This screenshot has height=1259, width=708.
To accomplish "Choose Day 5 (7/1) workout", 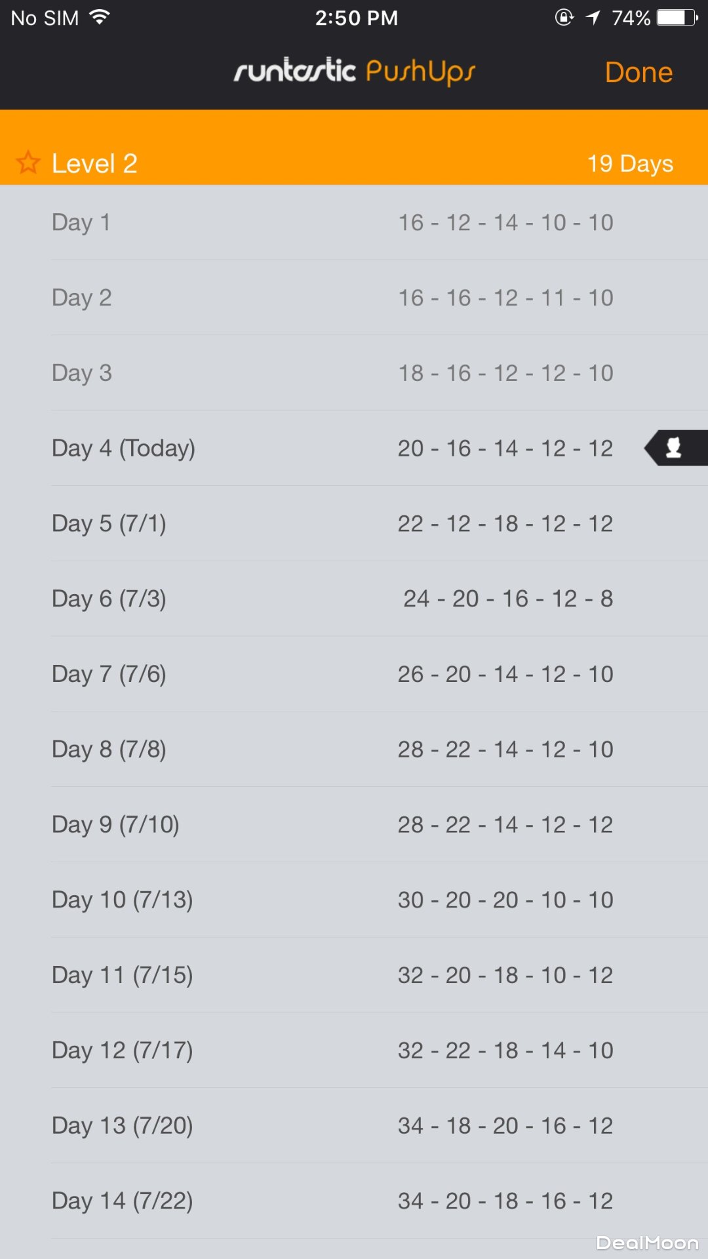I will point(354,524).
